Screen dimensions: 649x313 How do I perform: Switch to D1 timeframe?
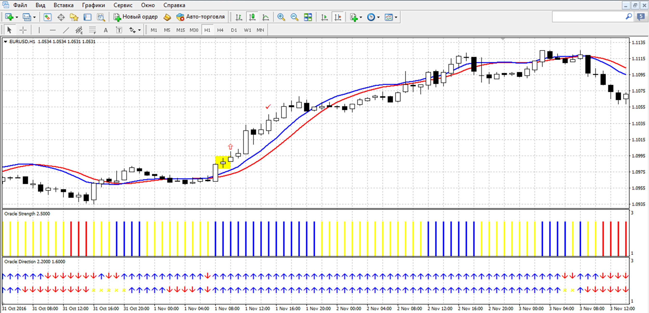pyautogui.click(x=234, y=30)
